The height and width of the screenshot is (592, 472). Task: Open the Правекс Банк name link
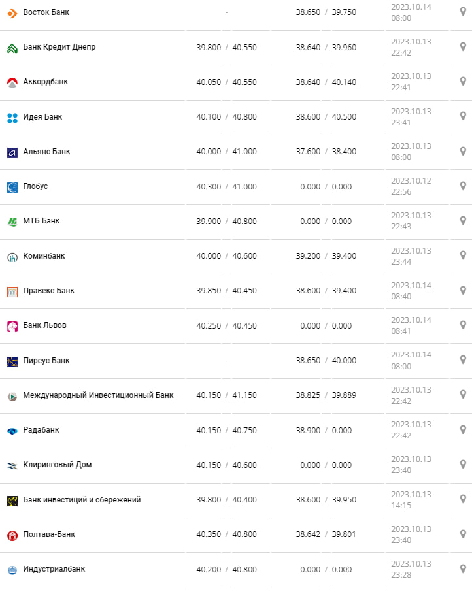[48, 291]
